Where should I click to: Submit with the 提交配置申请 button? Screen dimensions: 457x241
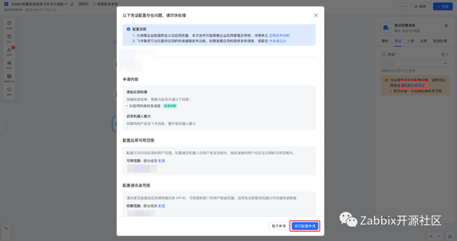305,226
